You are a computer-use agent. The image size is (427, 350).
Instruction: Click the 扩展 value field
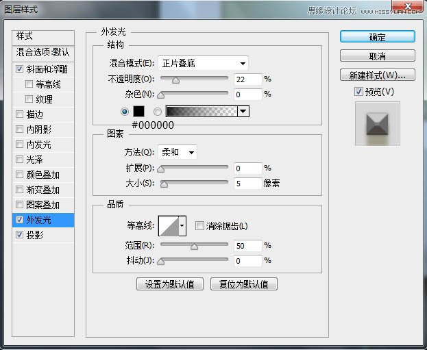pos(248,168)
